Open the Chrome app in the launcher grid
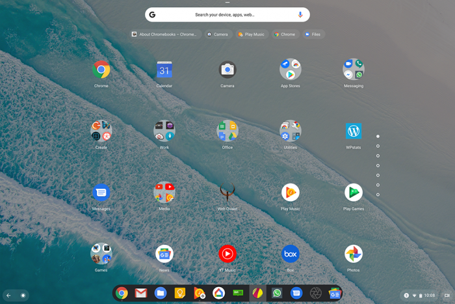The height and width of the screenshot is (304, 455). click(101, 70)
